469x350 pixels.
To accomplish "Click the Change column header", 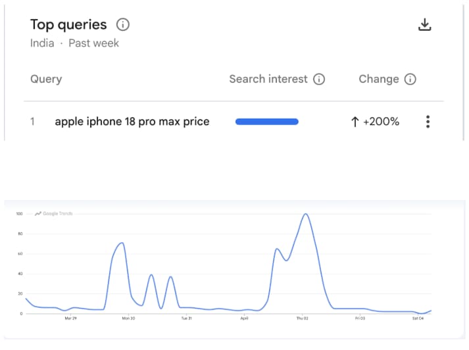I will click(x=379, y=80).
